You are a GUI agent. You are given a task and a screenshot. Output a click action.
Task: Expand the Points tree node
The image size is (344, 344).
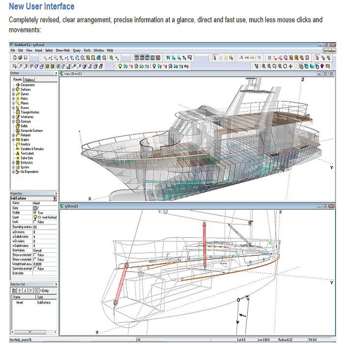tap(14, 99)
